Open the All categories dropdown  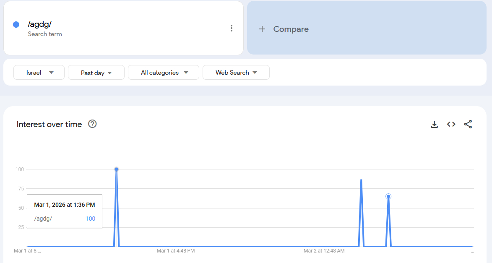click(x=164, y=73)
